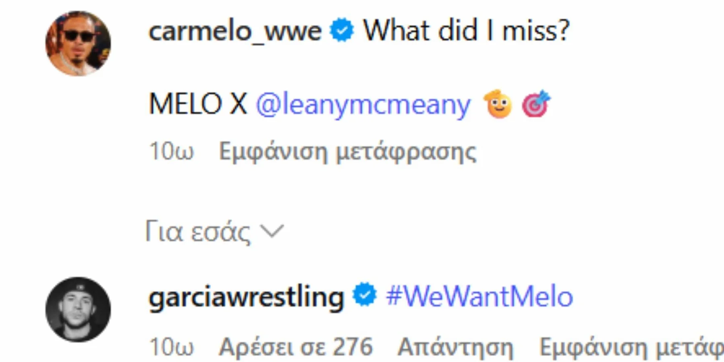Show translation for garciawrestling's comment

[x=631, y=347]
